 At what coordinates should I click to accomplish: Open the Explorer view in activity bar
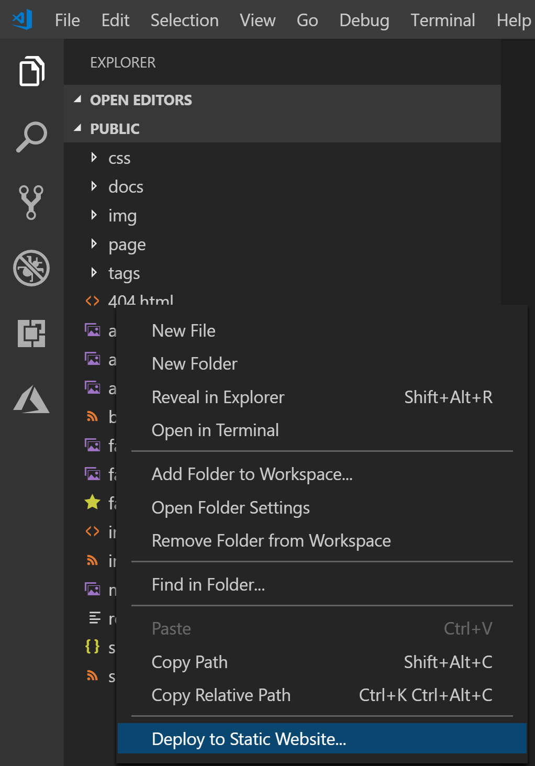click(32, 71)
